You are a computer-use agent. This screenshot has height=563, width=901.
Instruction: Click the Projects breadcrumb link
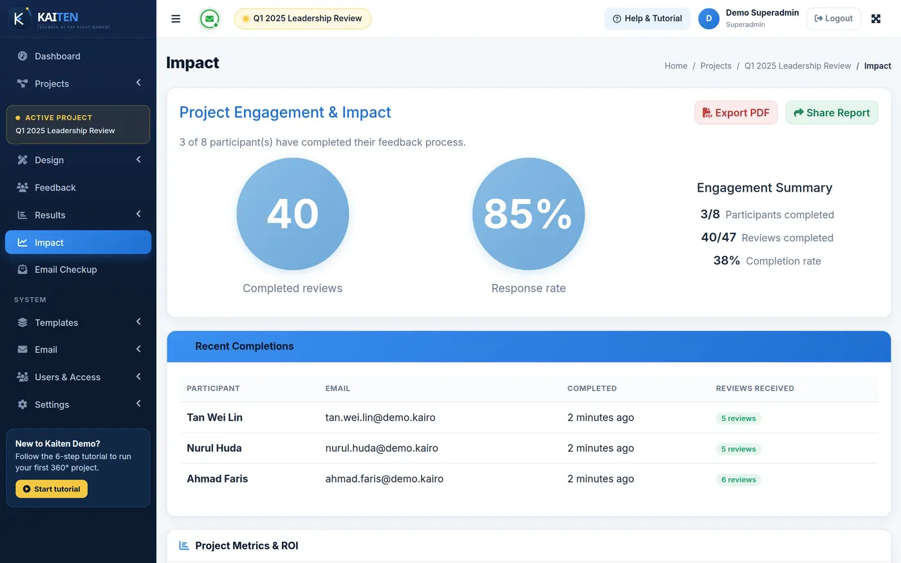pos(716,66)
